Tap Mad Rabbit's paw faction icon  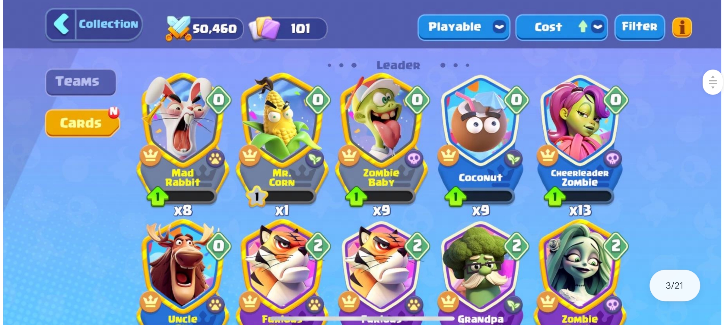215,159
